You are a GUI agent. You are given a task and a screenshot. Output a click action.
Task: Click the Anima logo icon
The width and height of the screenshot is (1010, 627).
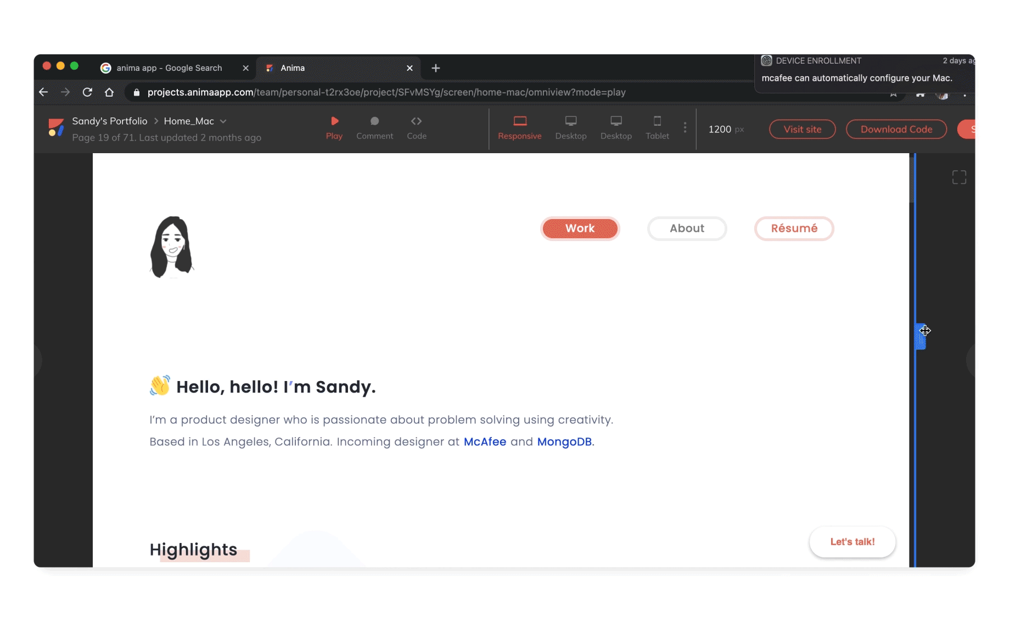click(x=55, y=128)
